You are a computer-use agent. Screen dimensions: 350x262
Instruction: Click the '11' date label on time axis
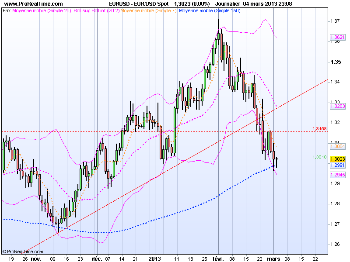pyautogui.click(x=177, y=259)
